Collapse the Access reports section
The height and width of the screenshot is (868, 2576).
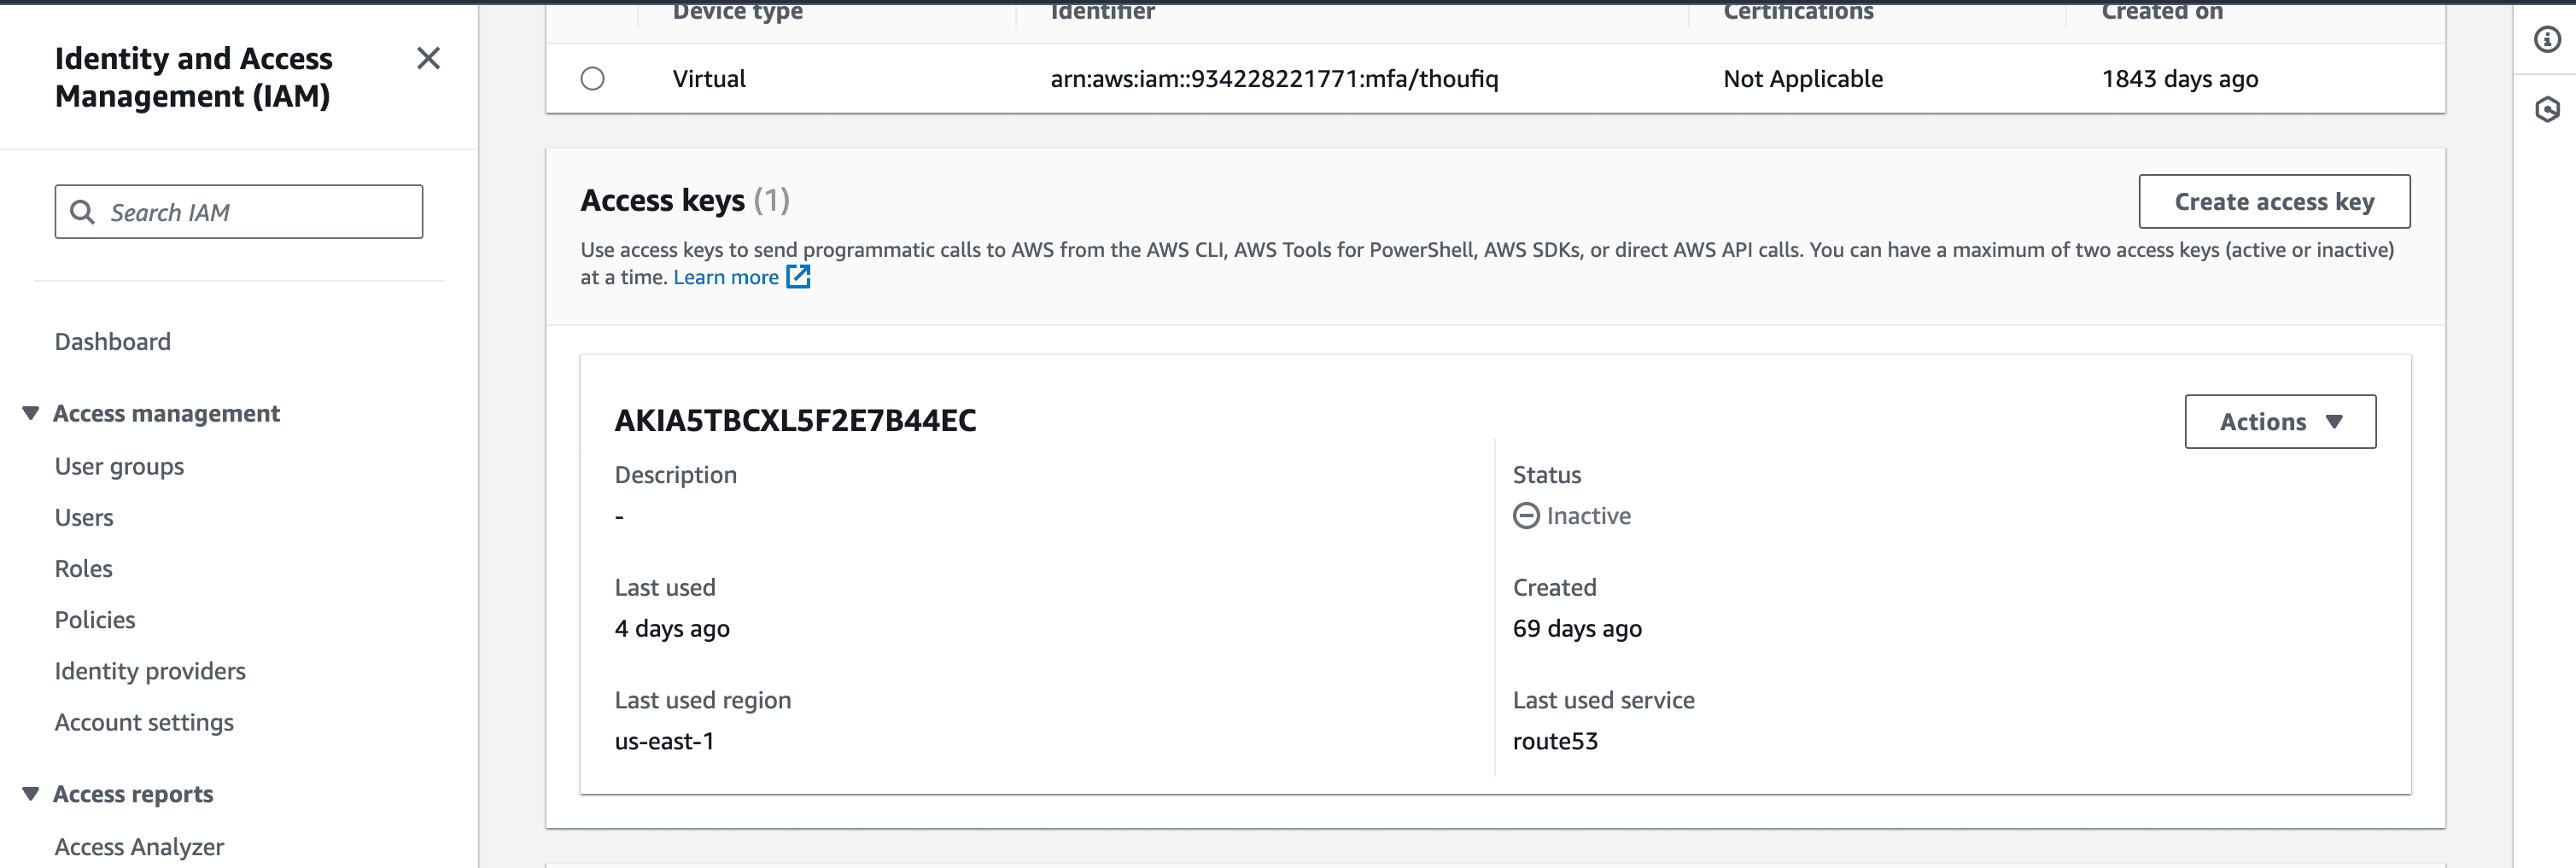tap(31, 794)
